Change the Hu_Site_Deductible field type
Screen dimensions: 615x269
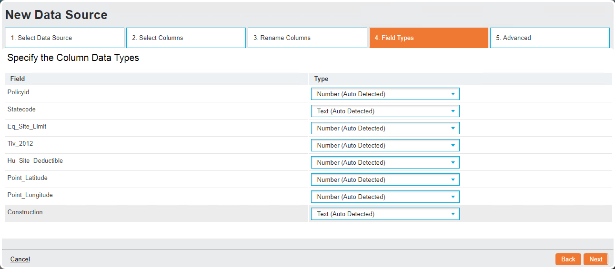coord(385,162)
